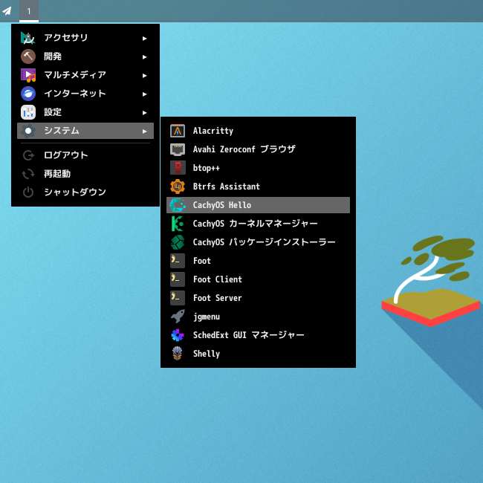Launch Foot Client
483x483 pixels.
[258, 279]
